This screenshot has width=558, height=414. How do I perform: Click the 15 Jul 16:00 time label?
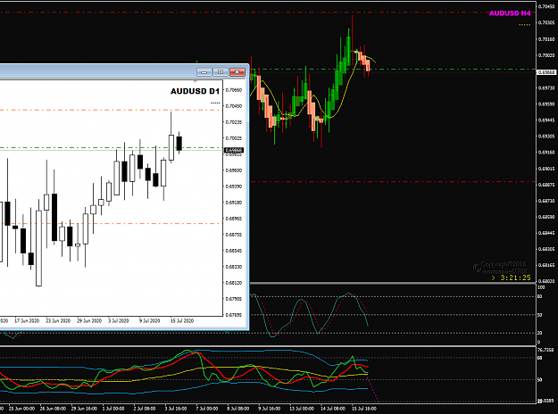coord(364,409)
